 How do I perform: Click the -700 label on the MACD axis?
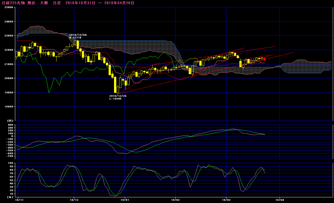pyautogui.click(x=10, y=156)
